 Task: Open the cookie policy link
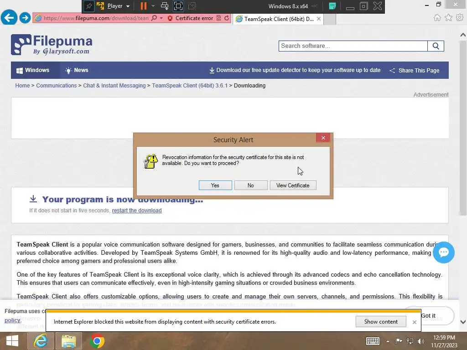(x=12, y=320)
